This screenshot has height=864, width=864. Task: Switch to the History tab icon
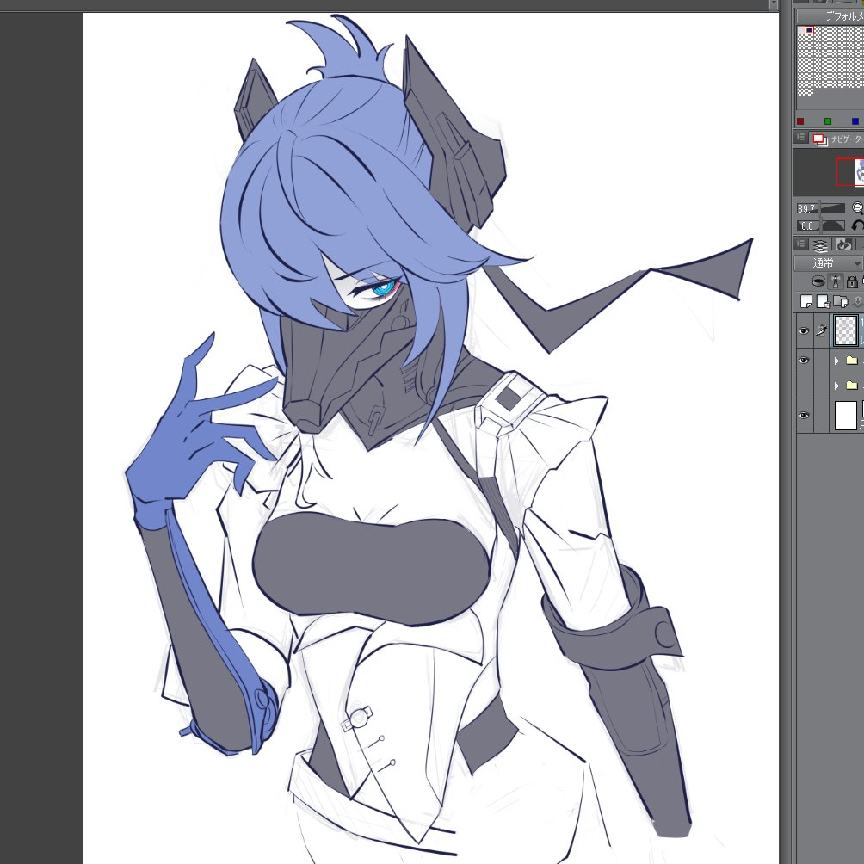[842, 244]
